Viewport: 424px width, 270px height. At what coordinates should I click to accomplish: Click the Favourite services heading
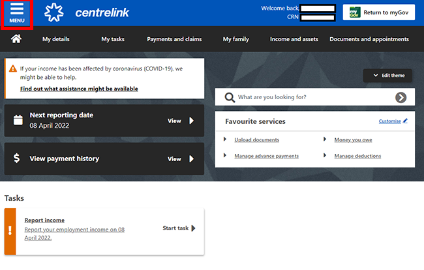[255, 121]
